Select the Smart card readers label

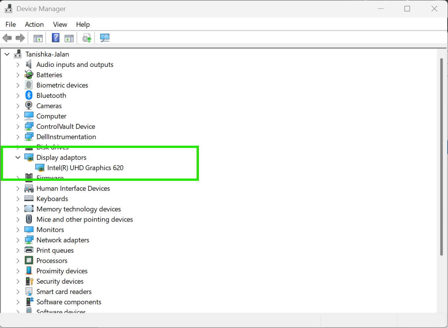64,292
